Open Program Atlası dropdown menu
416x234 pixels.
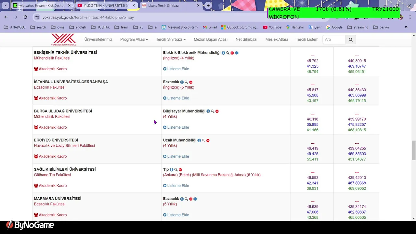(x=134, y=39)
